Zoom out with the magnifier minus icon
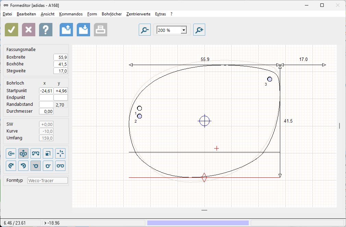This screenshot has width=346, height=227. [x=145, y=30]
